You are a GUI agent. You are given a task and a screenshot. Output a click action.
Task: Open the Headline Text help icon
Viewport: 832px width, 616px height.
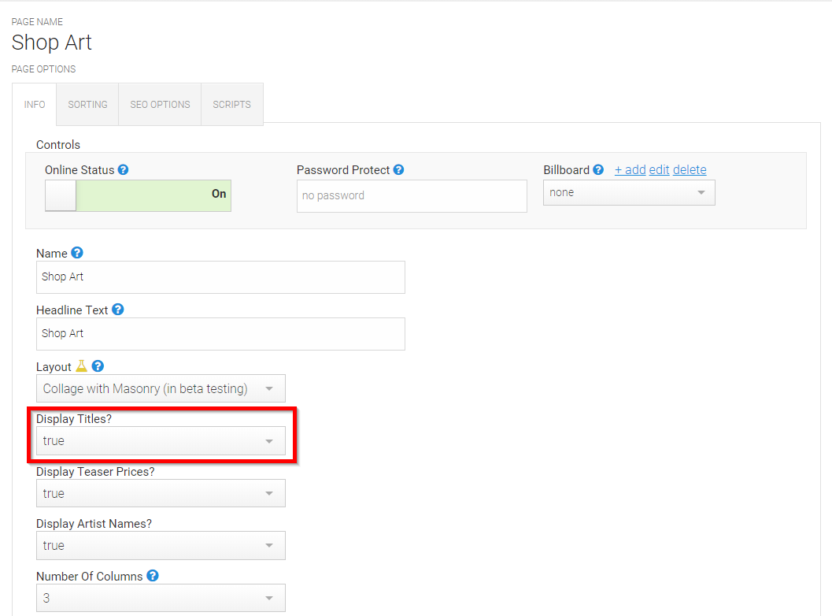coord(118,310)
